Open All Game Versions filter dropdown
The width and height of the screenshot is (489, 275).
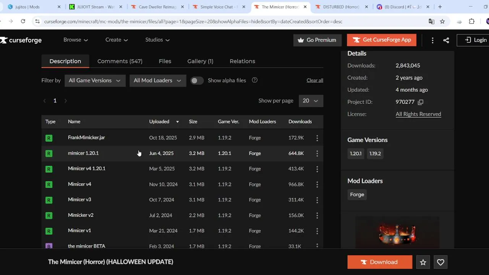click(x=95, y=81)
